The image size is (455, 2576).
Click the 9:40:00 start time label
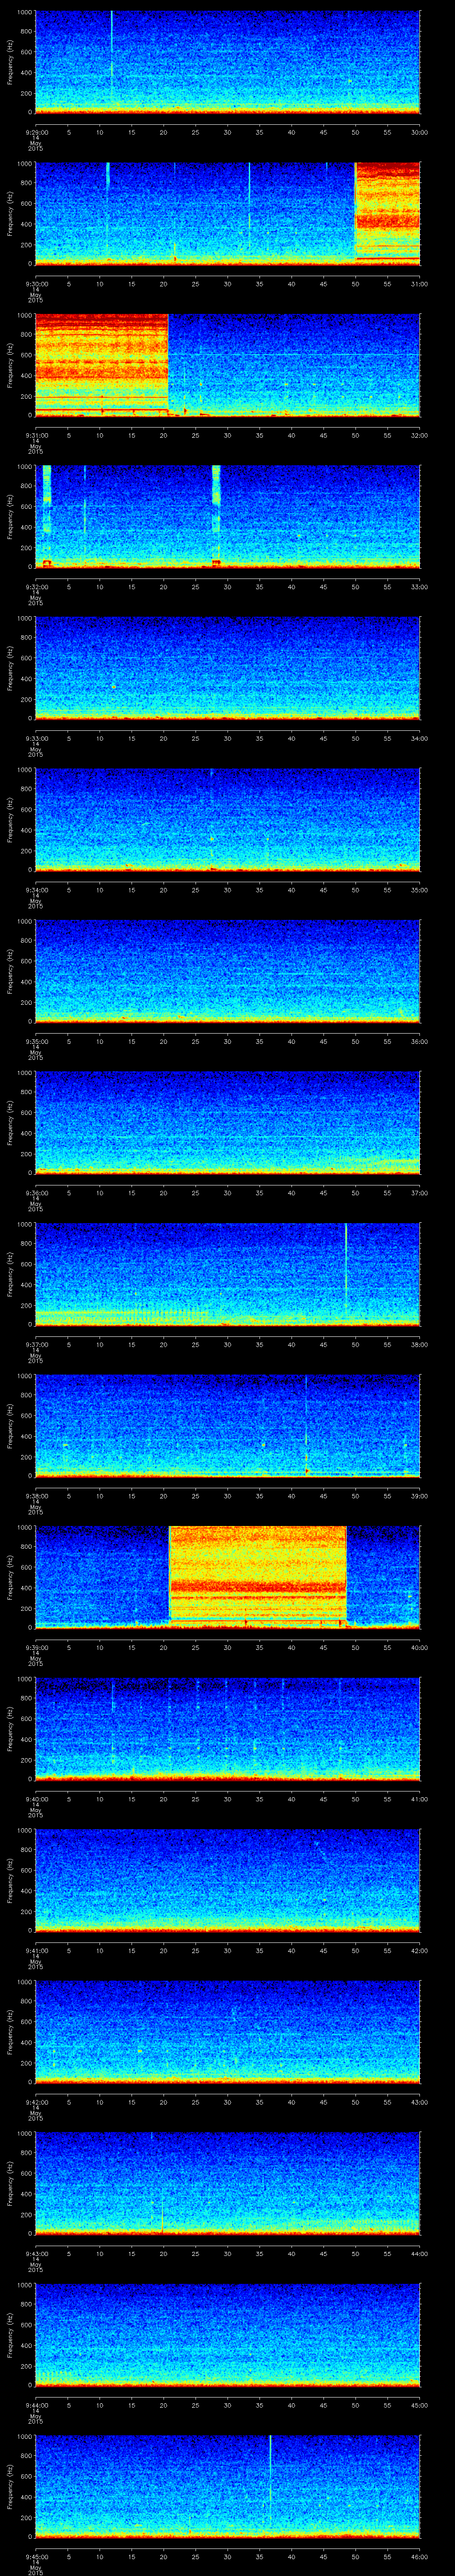[x=36, y=1799]
